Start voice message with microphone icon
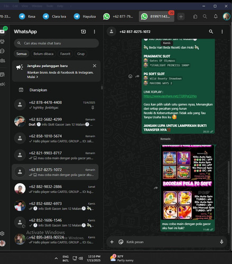 221,242
